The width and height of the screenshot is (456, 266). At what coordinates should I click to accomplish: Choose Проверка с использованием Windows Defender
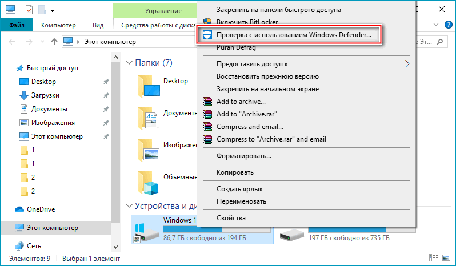click(x=289, y=35)
